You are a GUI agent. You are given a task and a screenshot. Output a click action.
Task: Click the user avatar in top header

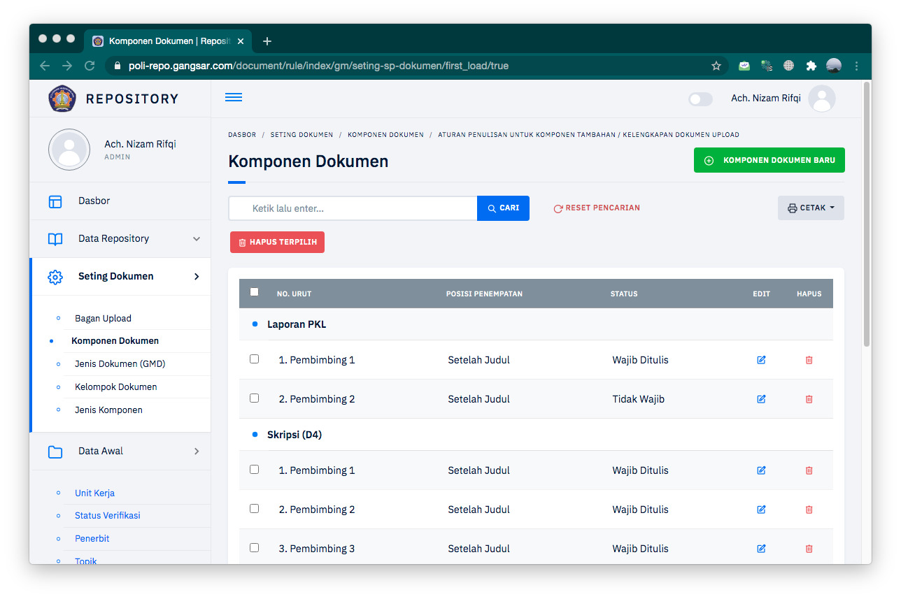coord(821,99)
